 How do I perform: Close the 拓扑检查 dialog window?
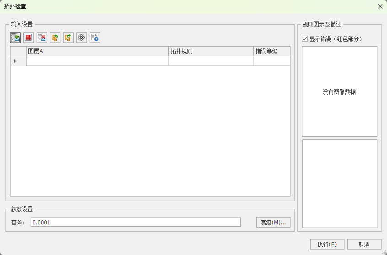click(x=380, y=6)
